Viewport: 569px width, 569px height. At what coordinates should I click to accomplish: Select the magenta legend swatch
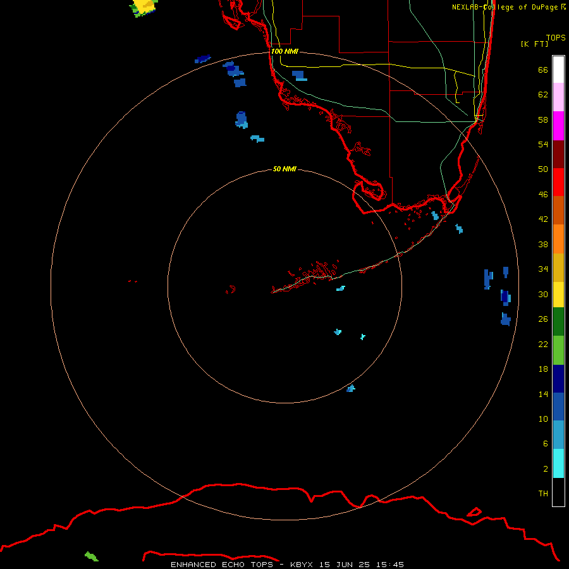pos(558,126)
